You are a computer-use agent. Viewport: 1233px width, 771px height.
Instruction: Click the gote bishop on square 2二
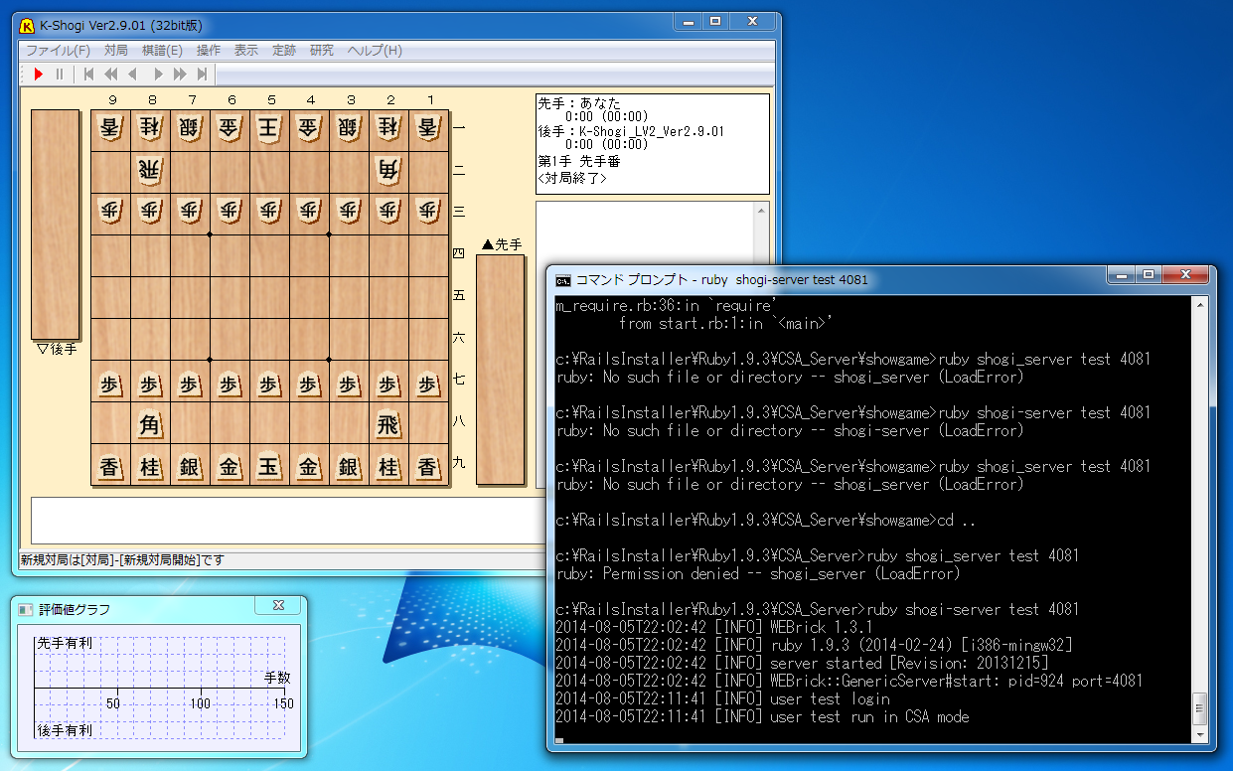(388, 172)
